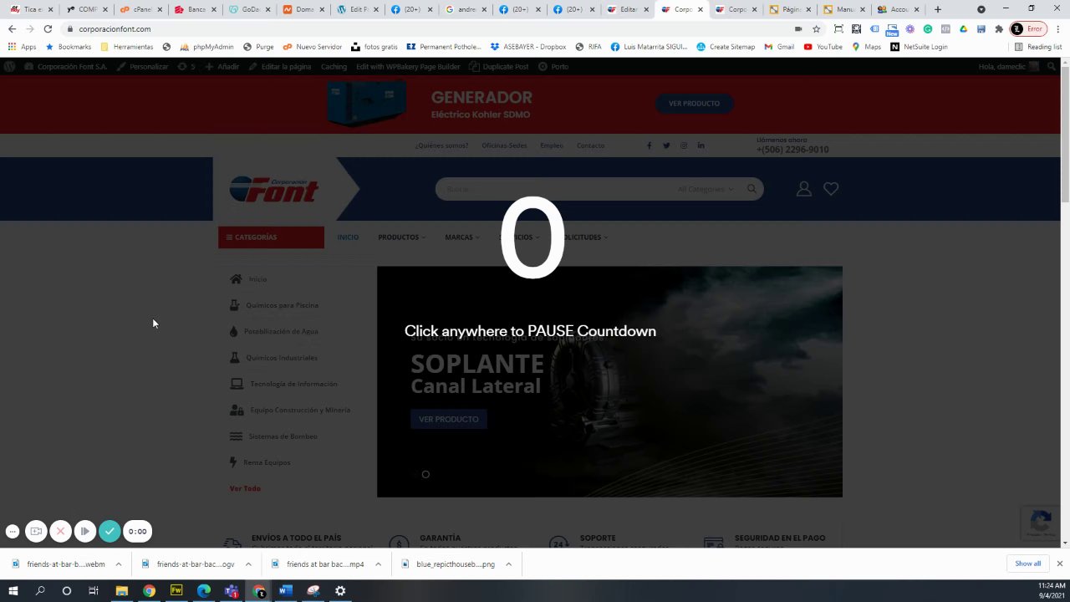Expand the CATEGORÍAS menu
The height and width of the screenshot is (602, 1070).
(x=271, y=237)
